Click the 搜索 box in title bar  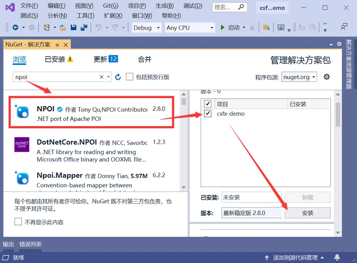229,7
